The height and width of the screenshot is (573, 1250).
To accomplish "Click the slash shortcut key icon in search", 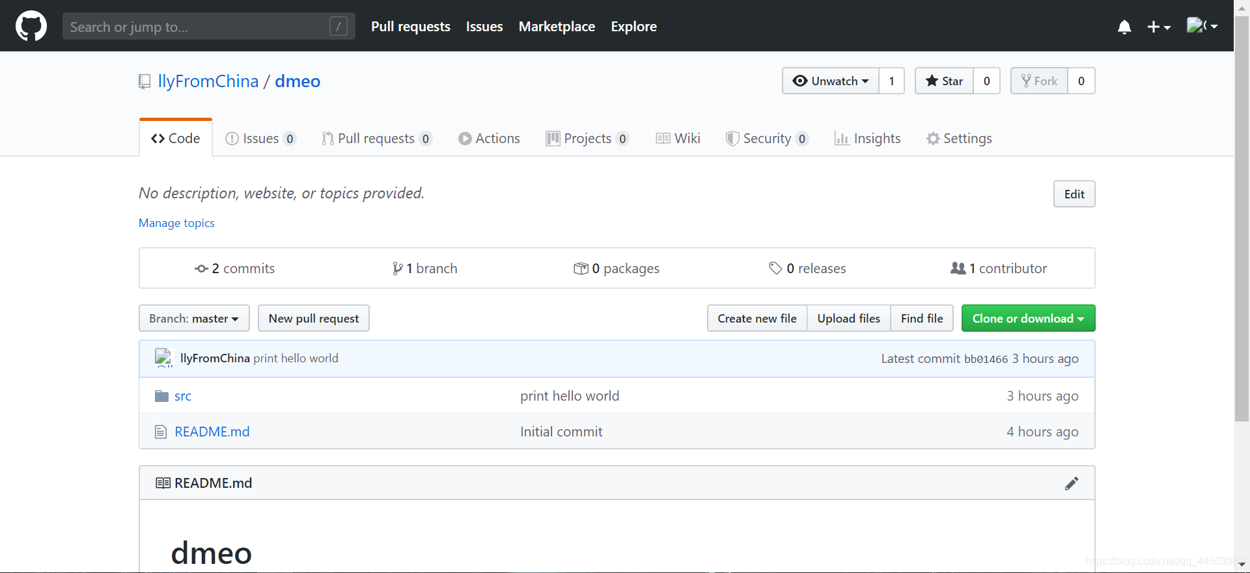I will click(x=339, y=26).
